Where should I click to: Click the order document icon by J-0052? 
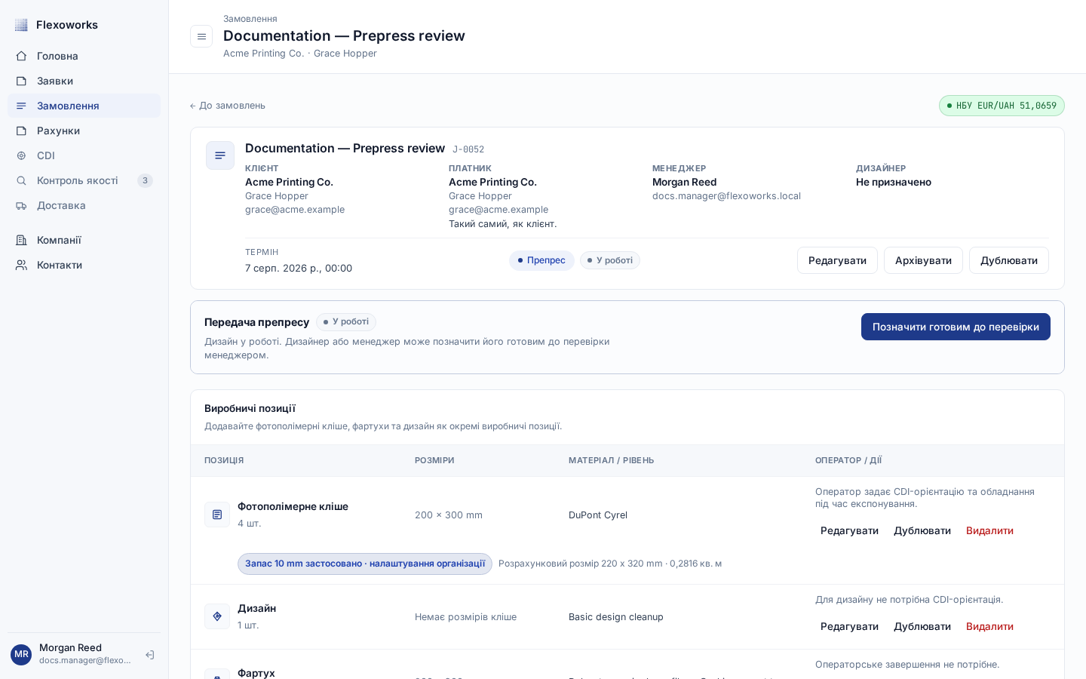(x=220, y=155)
